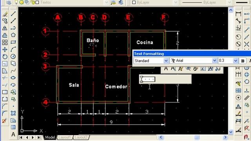Select the Rotate tool

click(5, 56)
